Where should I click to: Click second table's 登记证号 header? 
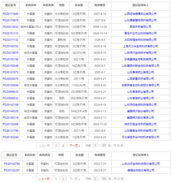12,155
